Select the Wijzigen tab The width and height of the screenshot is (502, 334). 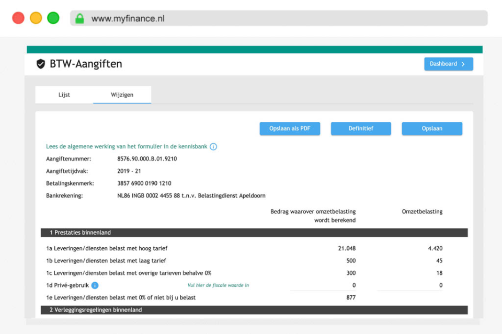point(122,95)
